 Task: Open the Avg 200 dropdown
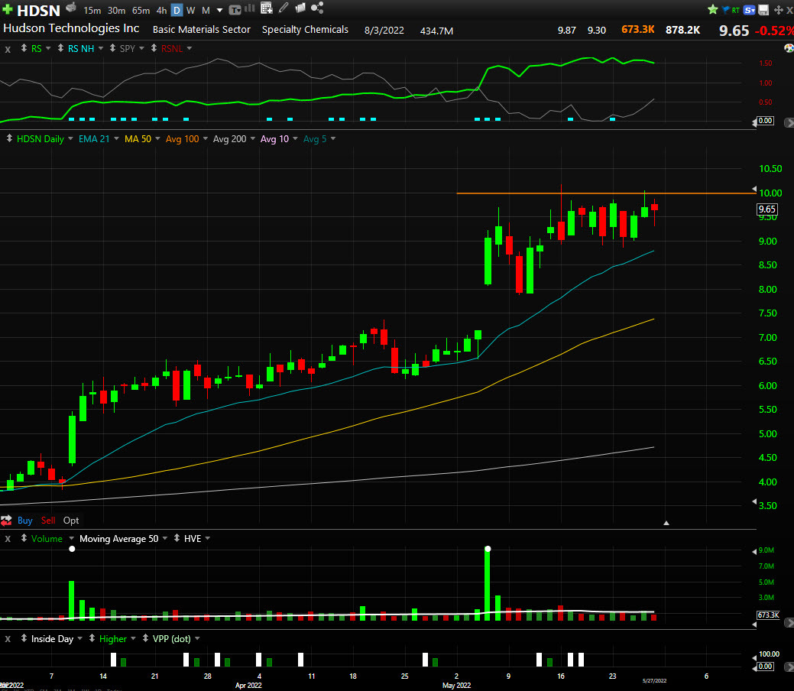tap(253, 139)
